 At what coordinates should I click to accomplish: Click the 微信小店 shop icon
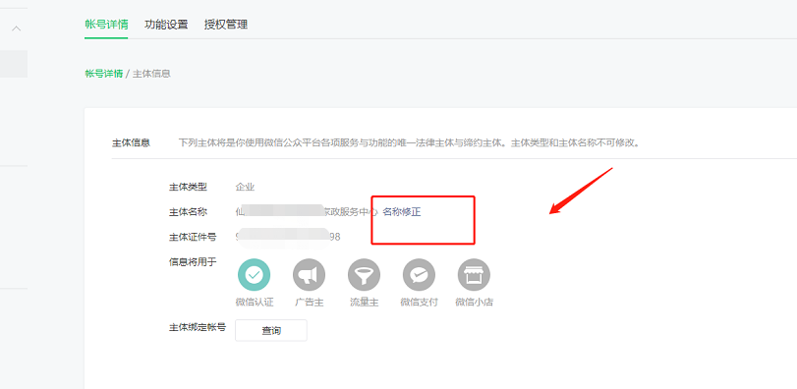click(474, 275)
